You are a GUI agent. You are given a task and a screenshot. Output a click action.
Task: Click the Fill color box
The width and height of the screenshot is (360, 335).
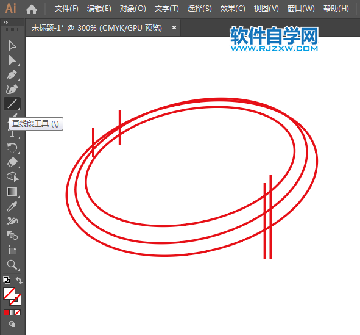click(x=9, y=294)
